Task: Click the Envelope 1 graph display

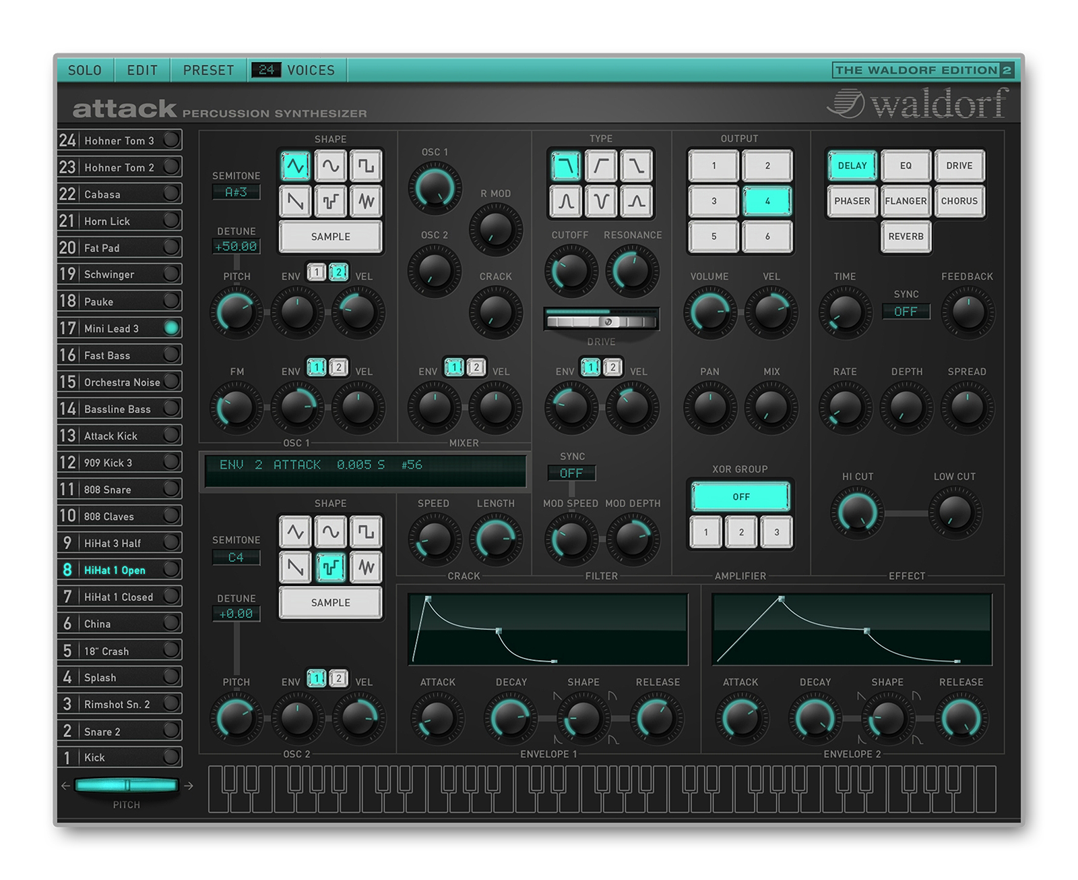Action: coord(548,629)
